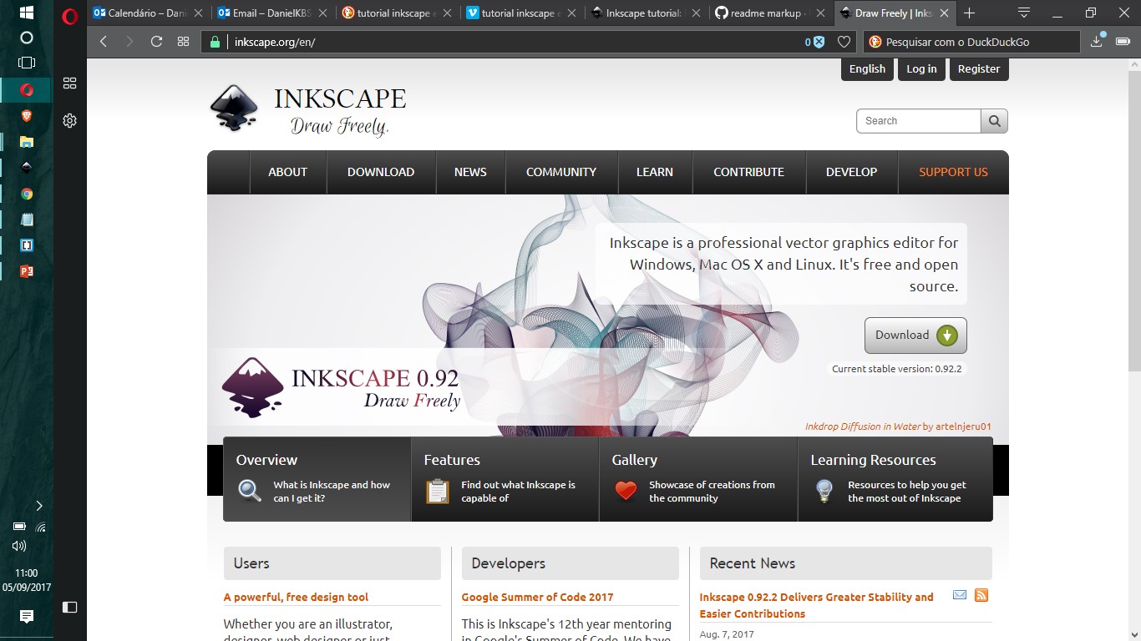Toggle the ad blocker shield badge
Image resolution: width=1141 pixels, height=641 pixels.
tap(815, 42)
